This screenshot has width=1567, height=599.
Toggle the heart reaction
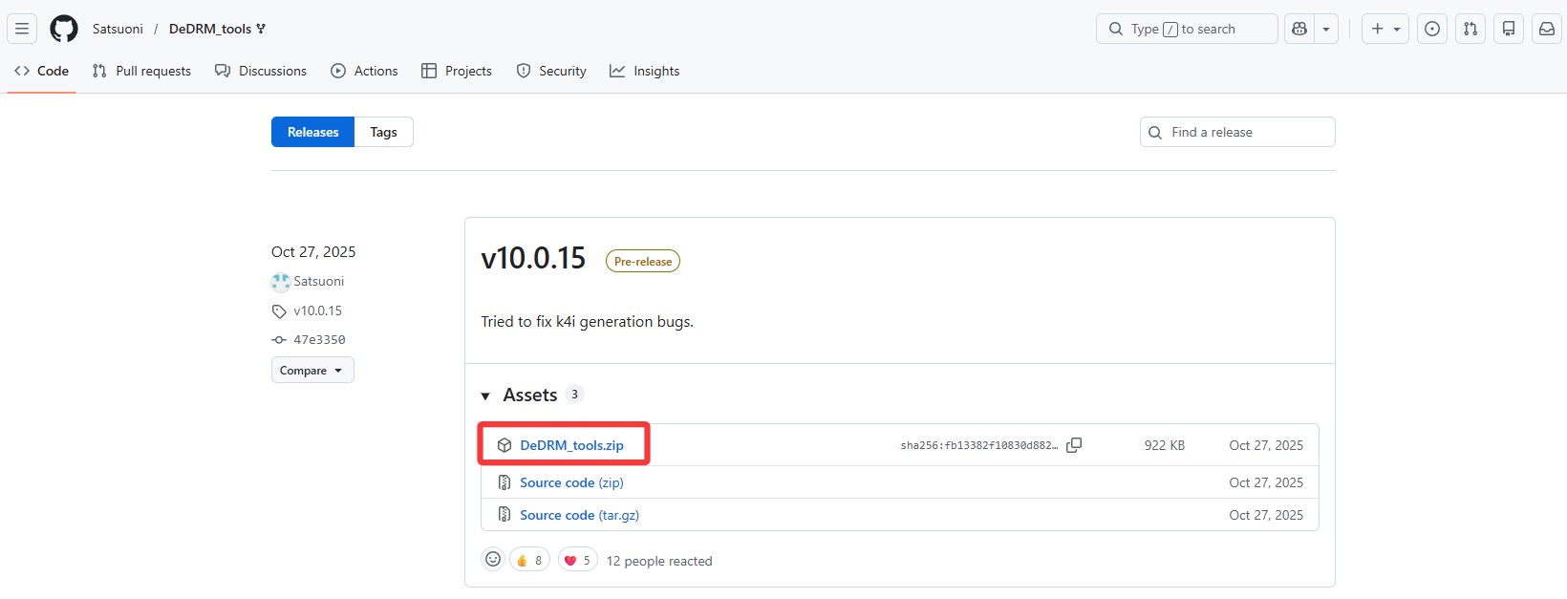tap(577, 561)
